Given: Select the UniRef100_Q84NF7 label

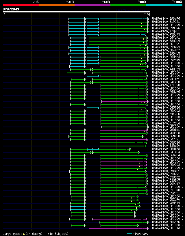Looking at the screenshot, I should (x=166, y=51).
